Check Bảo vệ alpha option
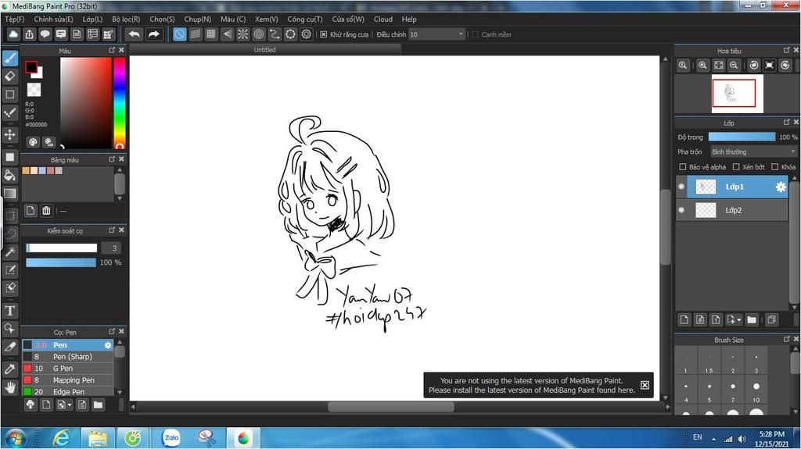The image size is (801, 449). [x=682, y=167]
